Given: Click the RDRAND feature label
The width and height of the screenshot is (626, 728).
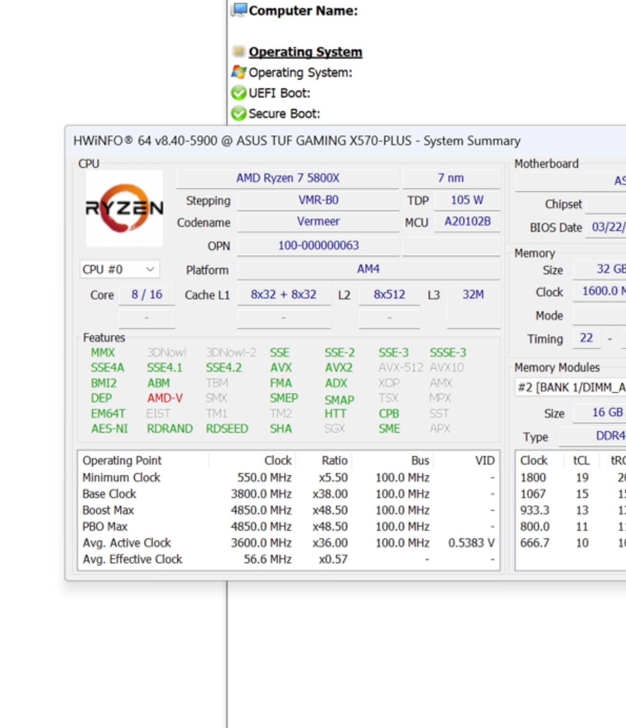Looking at the screenshot, I should pos(170,429).
